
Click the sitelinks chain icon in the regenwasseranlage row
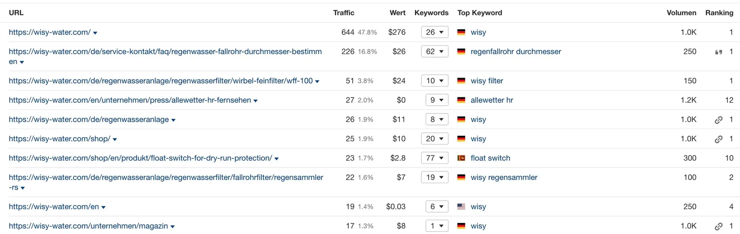tap(718, 120)
